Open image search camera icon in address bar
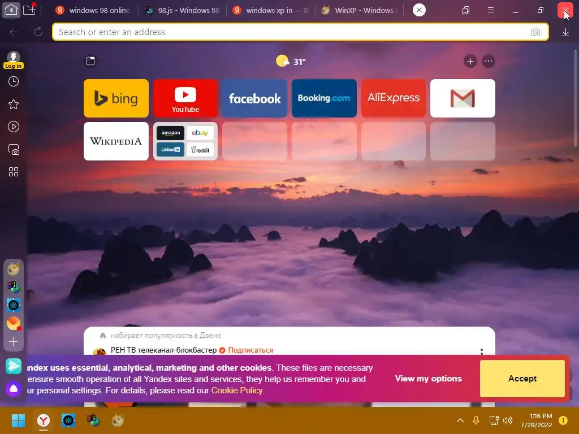579x434 pixels. (535, 32)
